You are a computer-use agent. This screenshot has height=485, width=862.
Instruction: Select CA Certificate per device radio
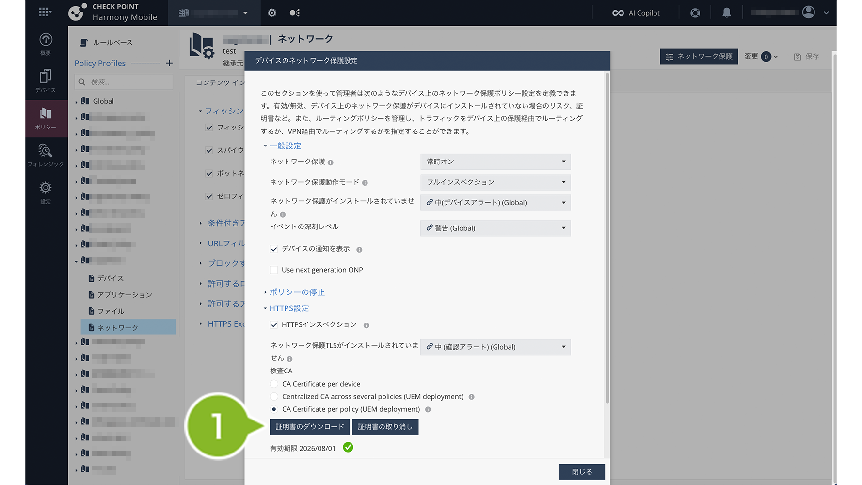(274, 384)
